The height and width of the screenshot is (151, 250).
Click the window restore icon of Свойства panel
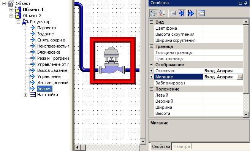(241, 3)
